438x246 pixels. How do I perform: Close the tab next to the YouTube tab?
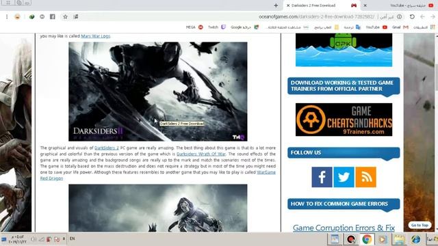point(365,5)
